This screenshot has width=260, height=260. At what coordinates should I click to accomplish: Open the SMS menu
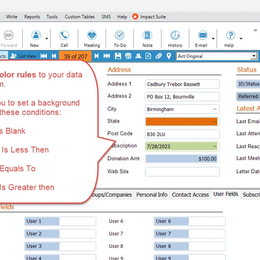106,16
